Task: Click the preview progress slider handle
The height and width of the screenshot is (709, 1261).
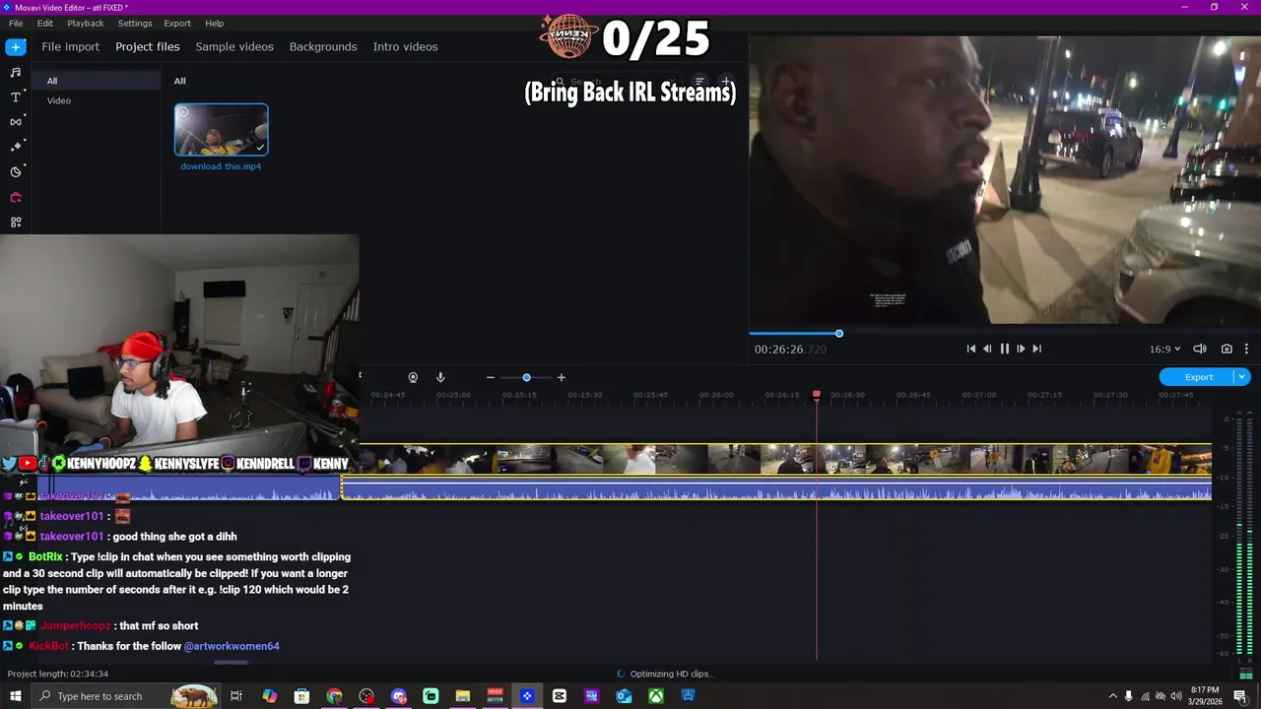Action: coord(839,334)
